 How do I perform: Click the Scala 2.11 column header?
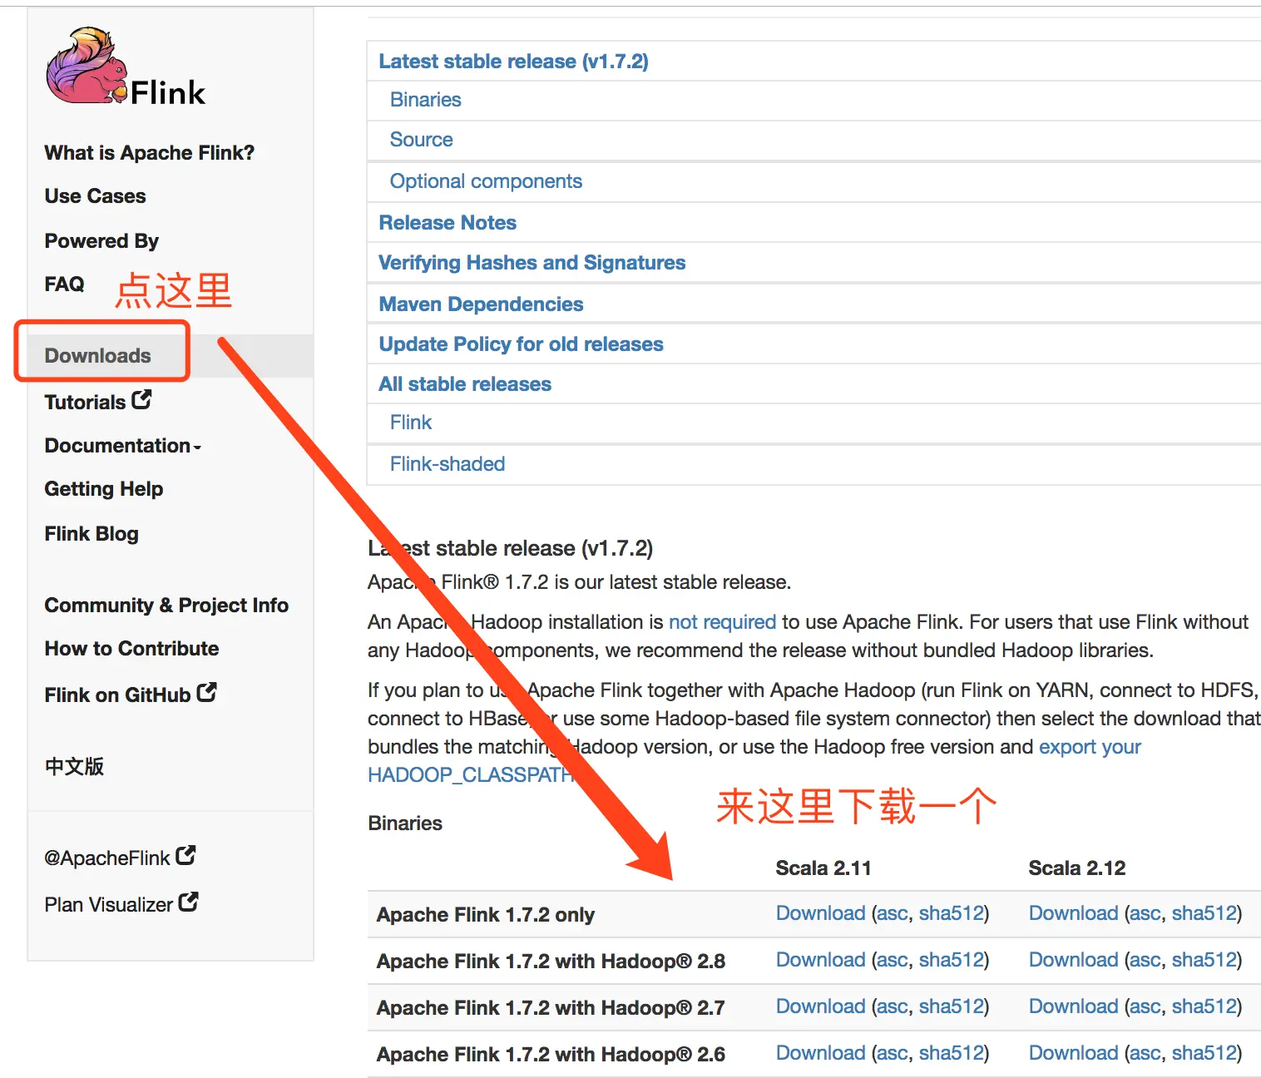823,868
